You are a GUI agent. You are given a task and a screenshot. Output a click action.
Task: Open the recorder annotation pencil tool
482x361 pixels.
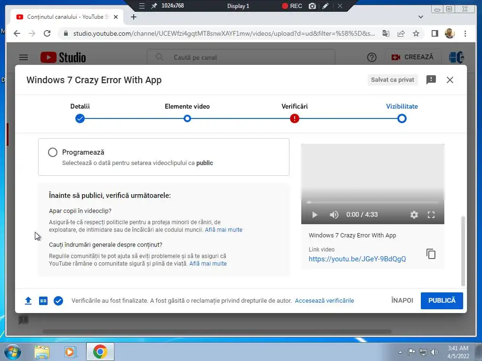(x=326, y=6)
